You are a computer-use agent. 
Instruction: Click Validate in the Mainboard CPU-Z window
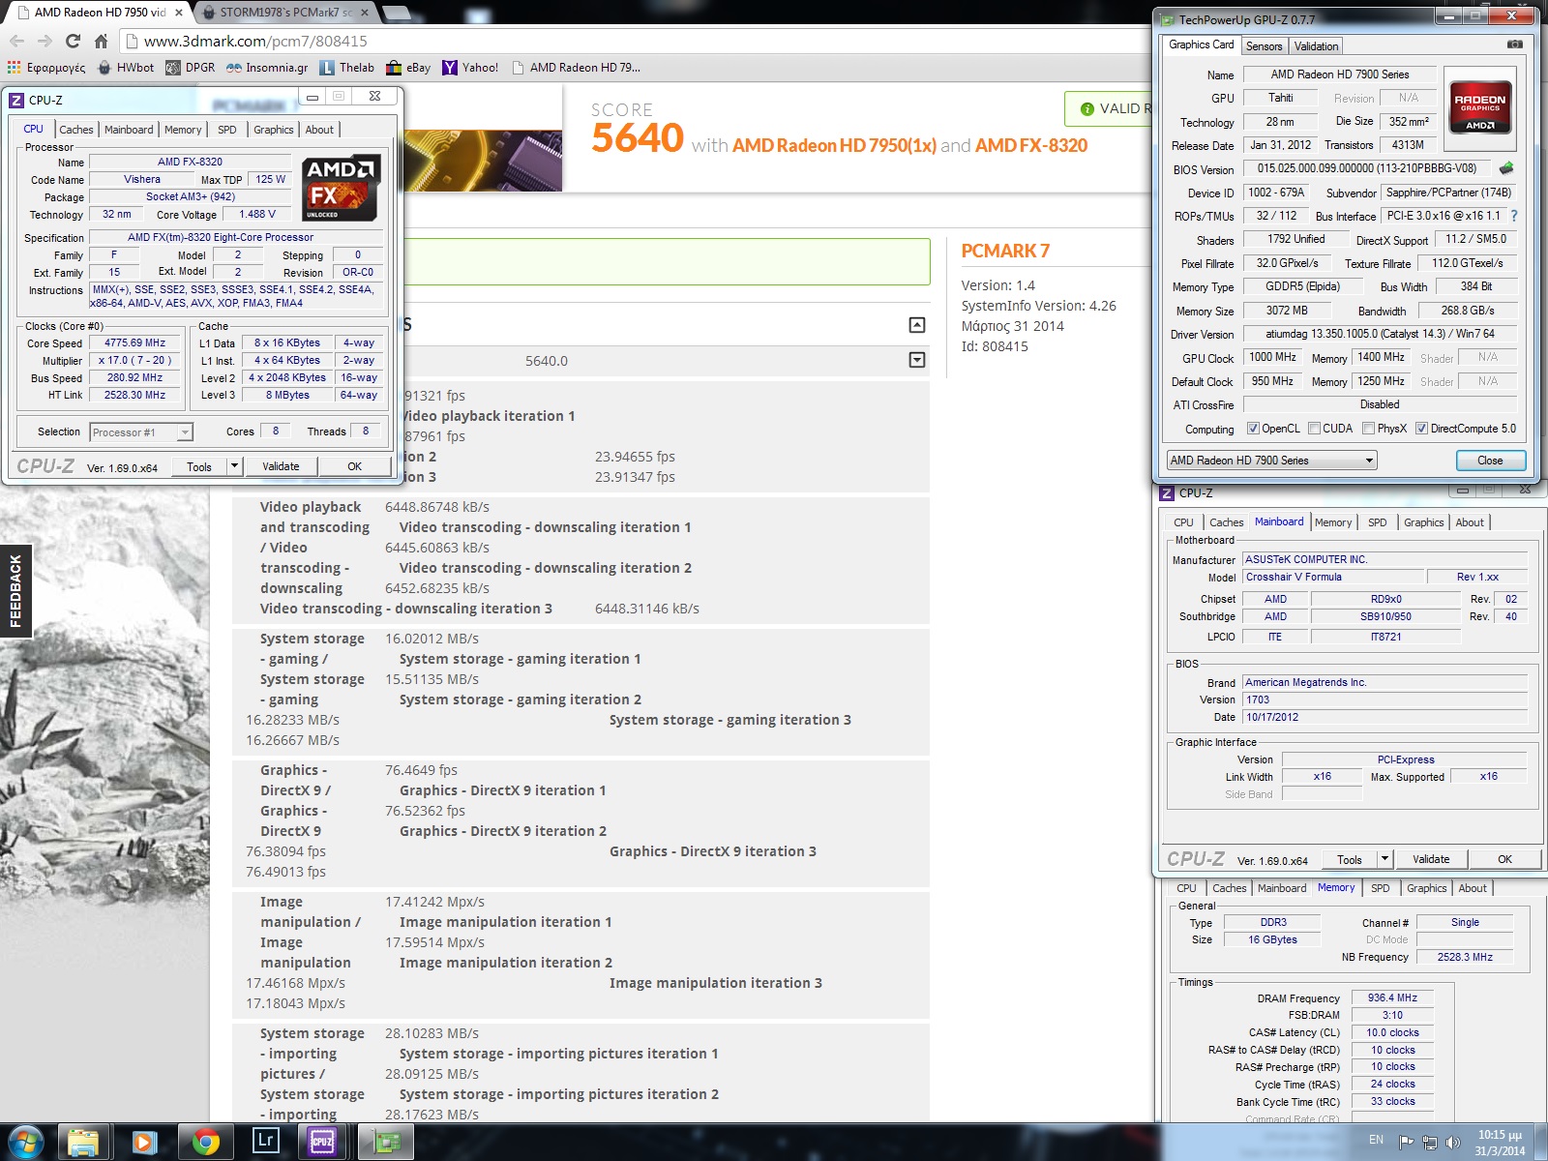[1431, 859]
